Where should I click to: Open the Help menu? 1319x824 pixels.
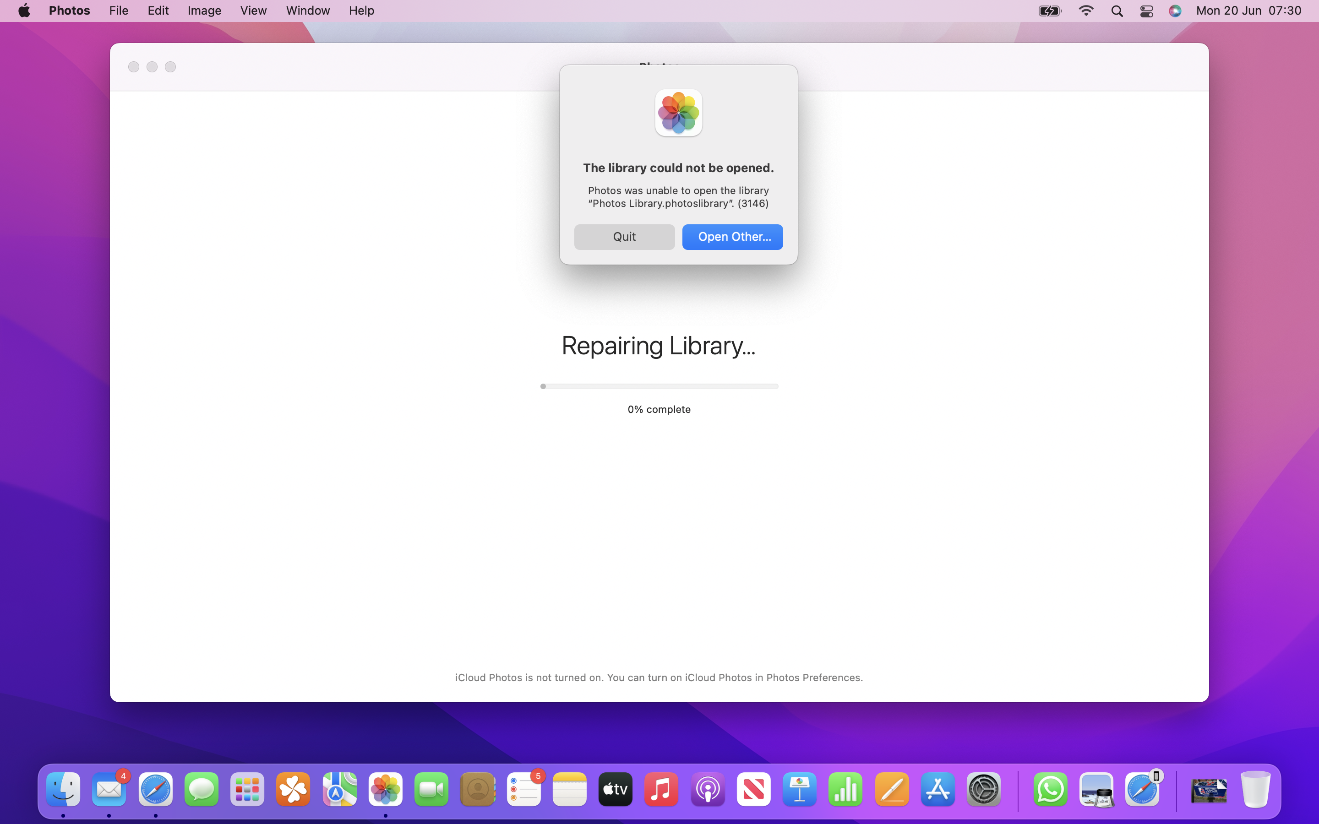tap(361, 11)
